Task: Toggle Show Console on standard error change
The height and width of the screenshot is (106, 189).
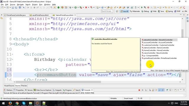Action: pos(163,90)
